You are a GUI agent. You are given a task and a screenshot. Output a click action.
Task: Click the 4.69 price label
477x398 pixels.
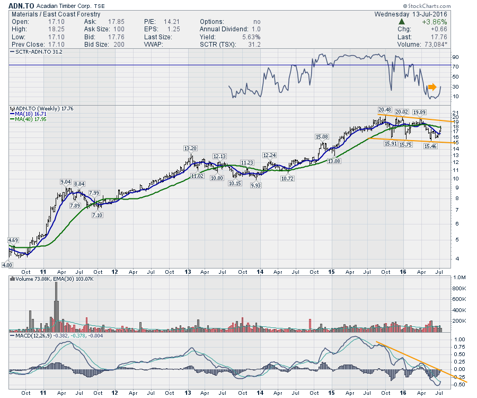point(13,240)
